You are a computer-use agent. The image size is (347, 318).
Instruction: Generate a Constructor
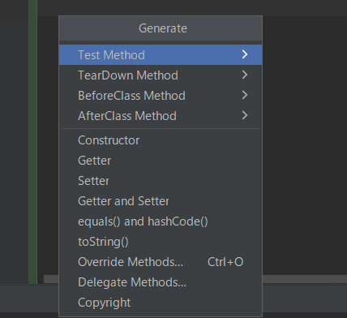[x=161, y=140]
